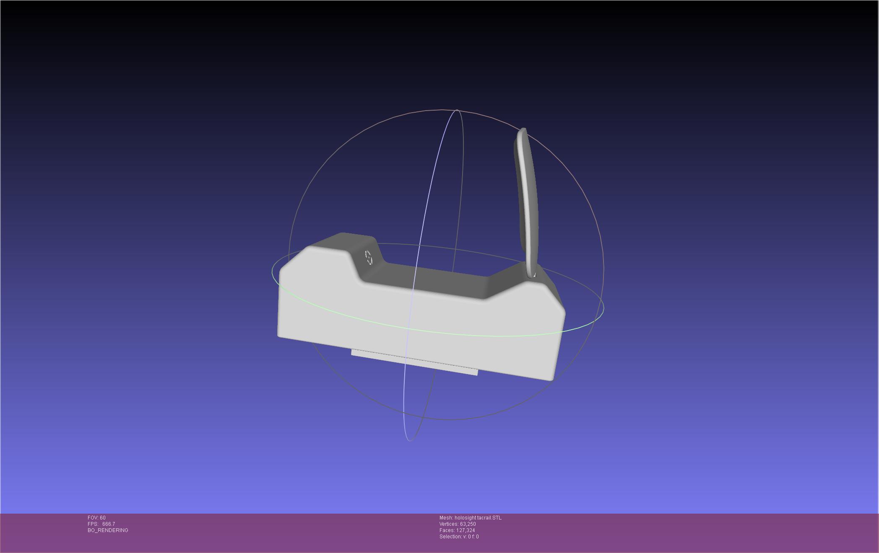Click the Faces: 127,324 label
879x553 pixels.
pyautogui.click(x=457, y=530)
